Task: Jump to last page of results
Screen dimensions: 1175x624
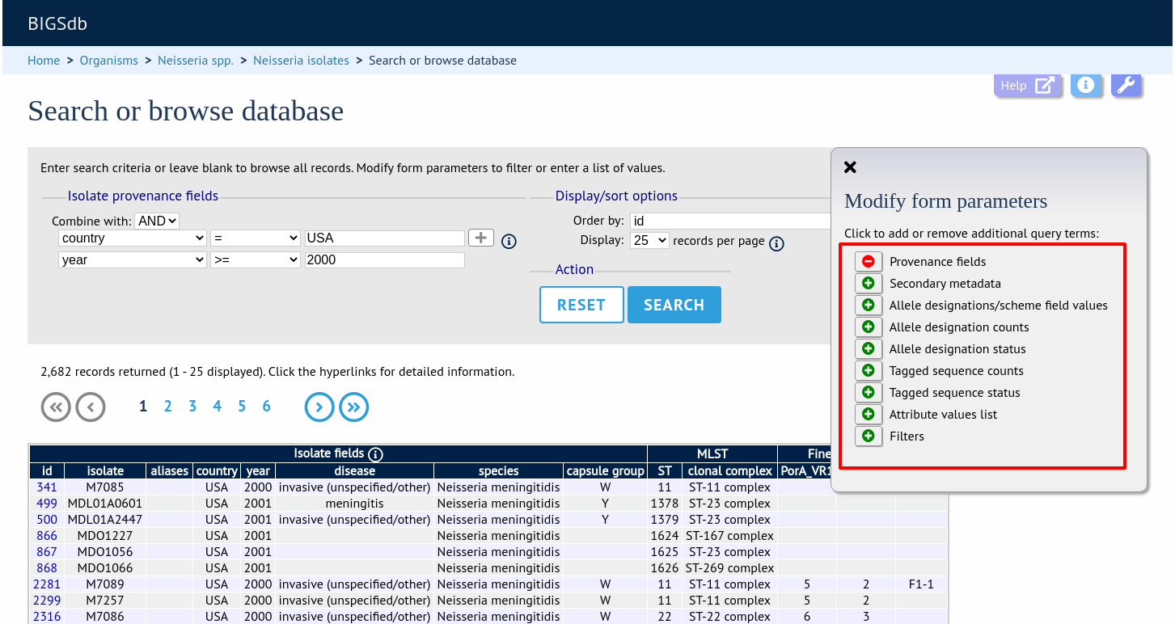Action: (353, 407)
